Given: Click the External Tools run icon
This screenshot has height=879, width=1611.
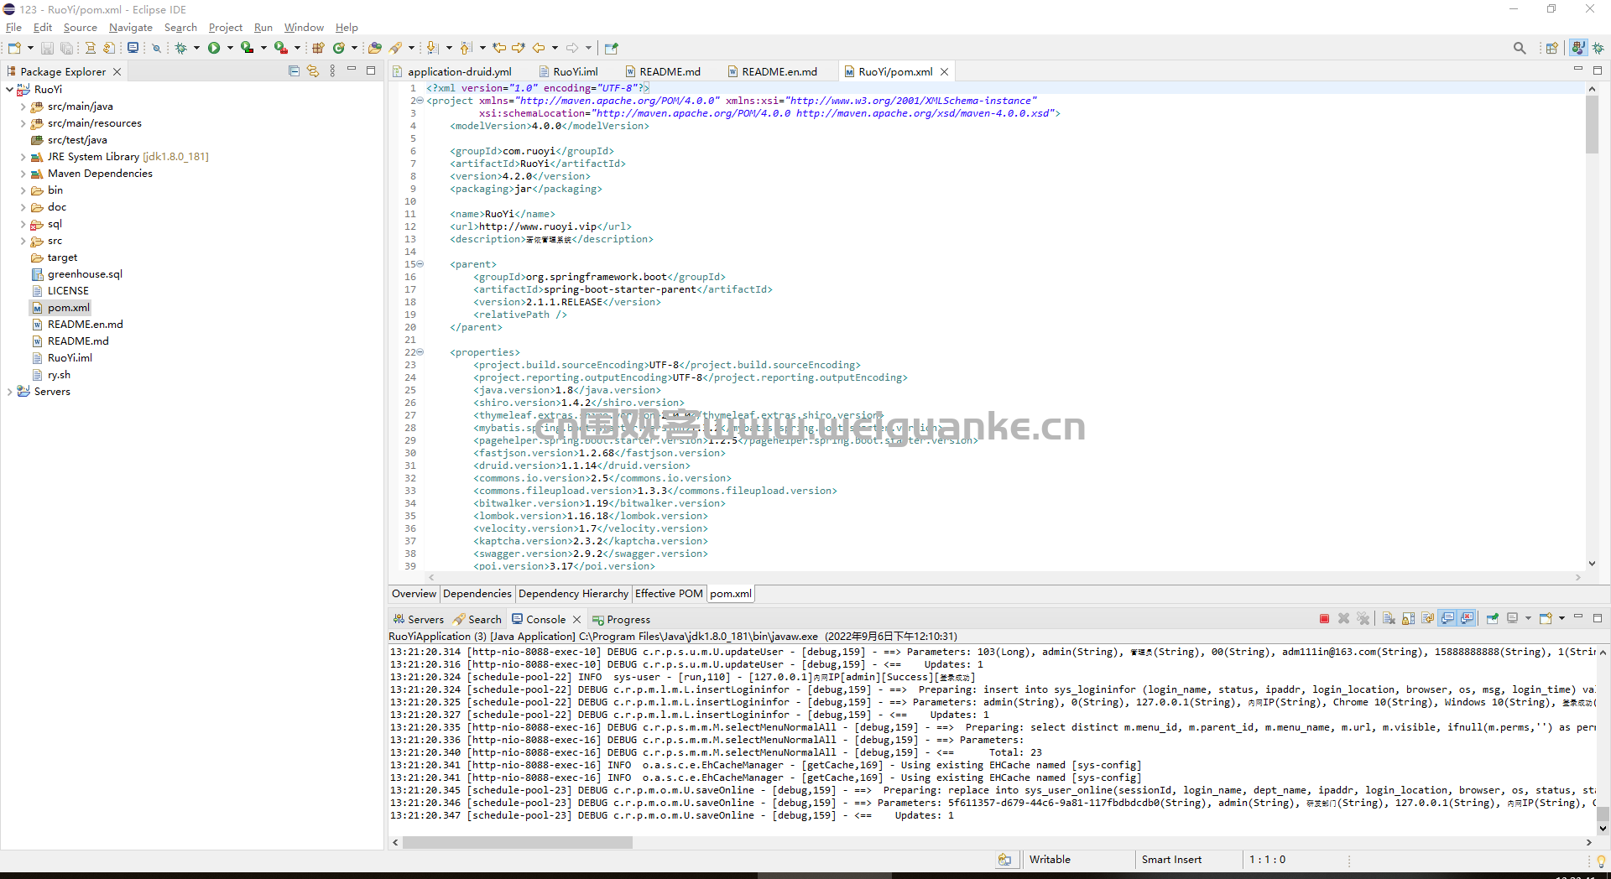Looking at the screenshot, I should (281, 49).
